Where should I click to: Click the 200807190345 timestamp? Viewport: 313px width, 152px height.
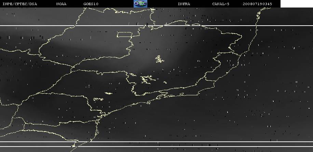[257, 4]
